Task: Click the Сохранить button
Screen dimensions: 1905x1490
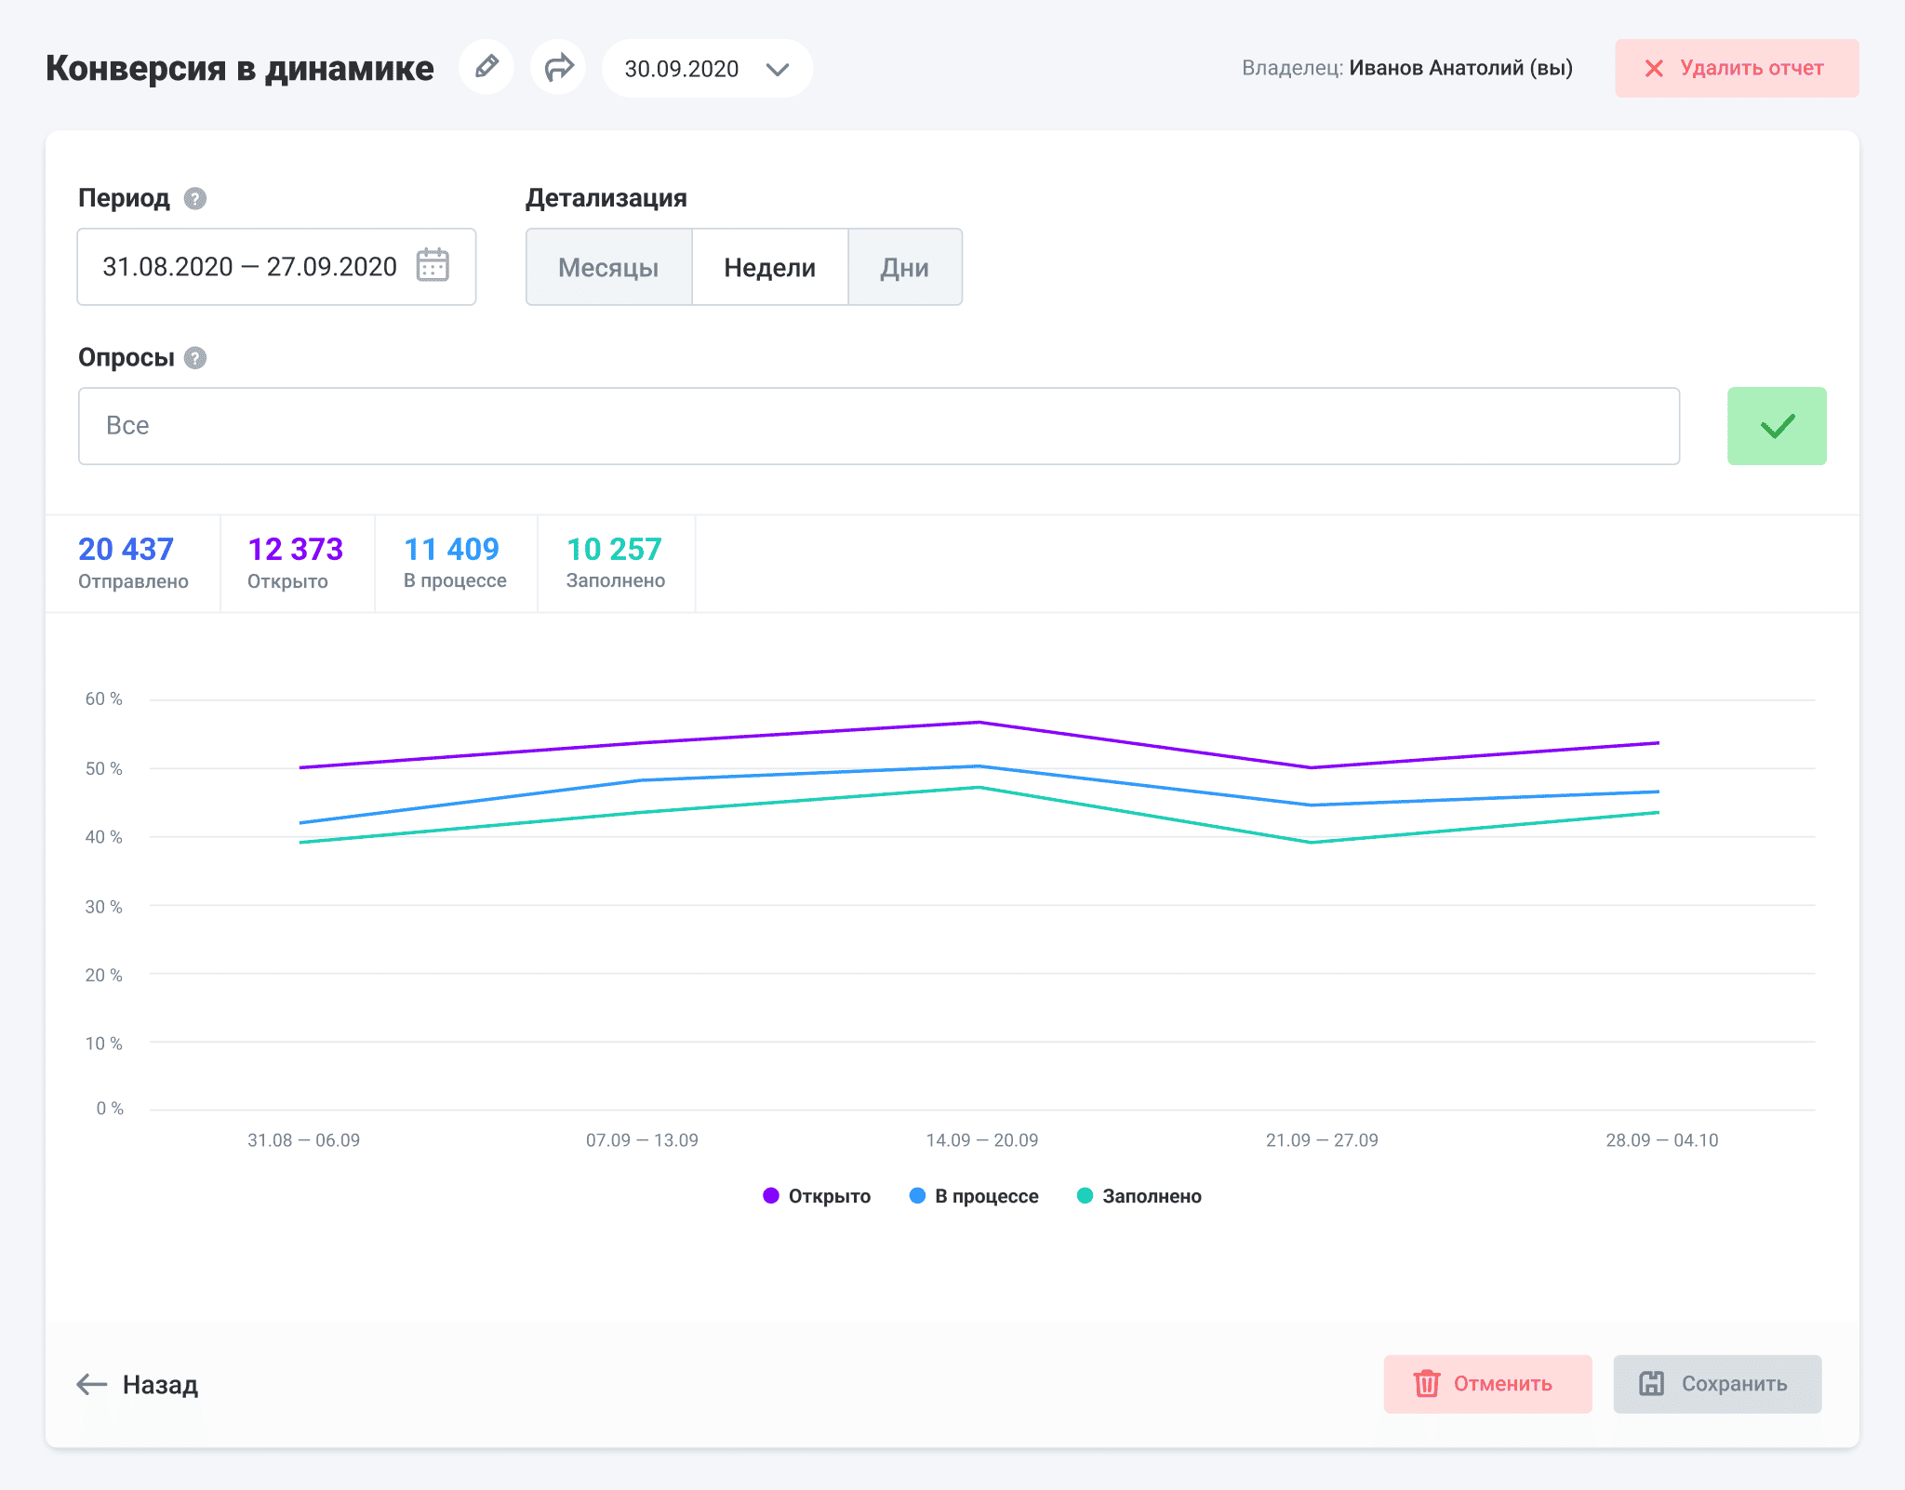Action: (1717, 1384)
